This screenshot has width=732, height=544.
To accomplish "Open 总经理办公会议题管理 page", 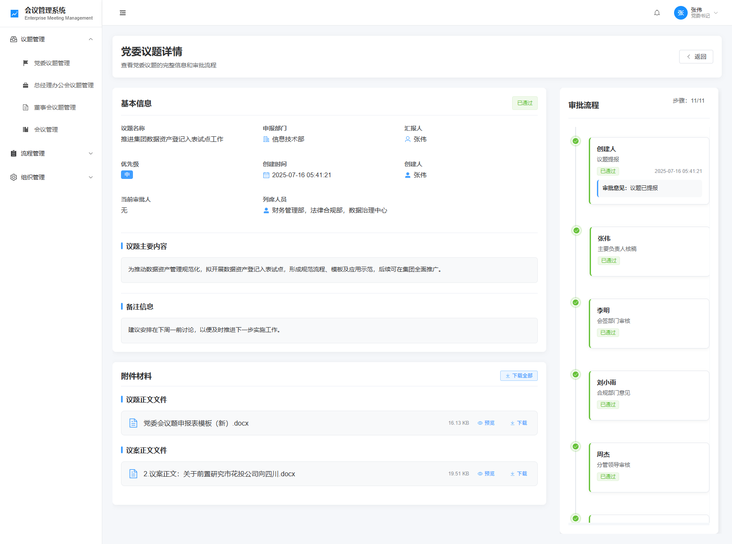I will point(64,85).
